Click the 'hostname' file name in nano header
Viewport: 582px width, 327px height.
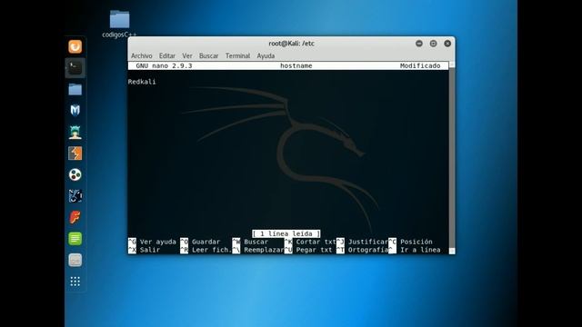click(296, 66)
